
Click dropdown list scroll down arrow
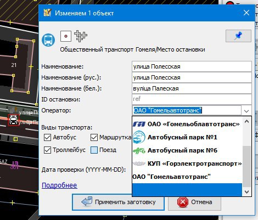pos(246,192)
